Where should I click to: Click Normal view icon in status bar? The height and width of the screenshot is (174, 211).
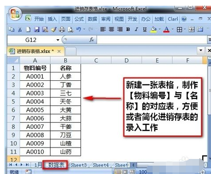118,172
